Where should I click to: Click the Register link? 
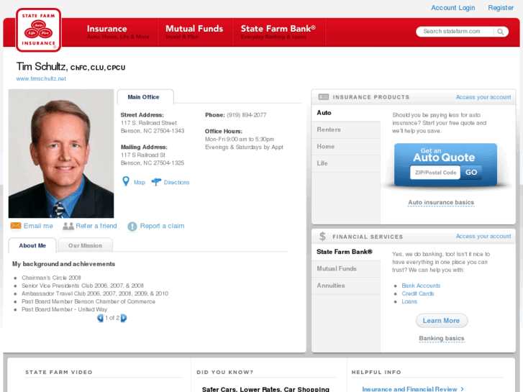coord(501,8)
